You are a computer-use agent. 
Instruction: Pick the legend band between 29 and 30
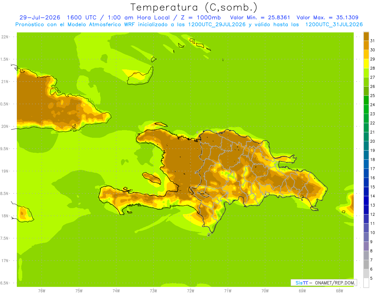pos(366,54)
